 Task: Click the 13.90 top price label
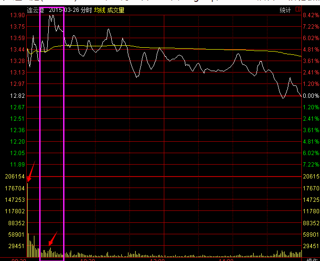[18, 15]
